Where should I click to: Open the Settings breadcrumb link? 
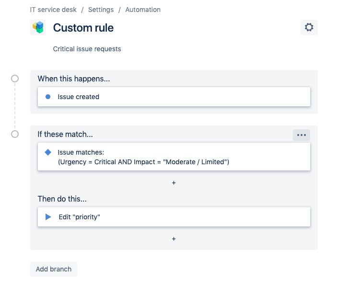pyautogui.click(x=101, y=10)
